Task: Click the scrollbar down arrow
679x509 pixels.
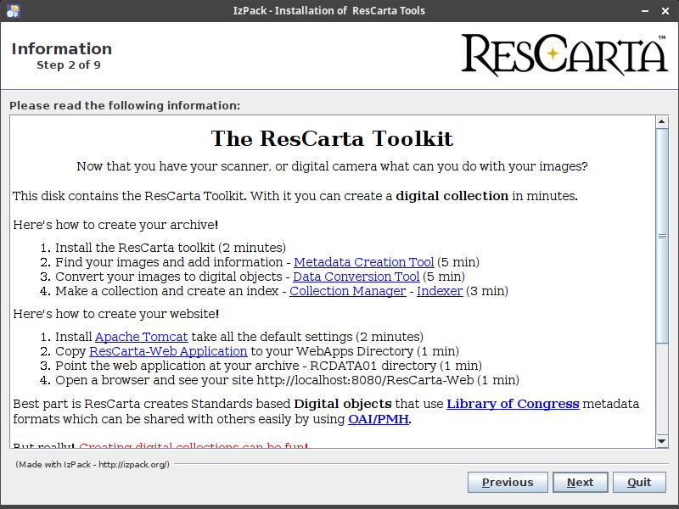Action: click(661, 441)
